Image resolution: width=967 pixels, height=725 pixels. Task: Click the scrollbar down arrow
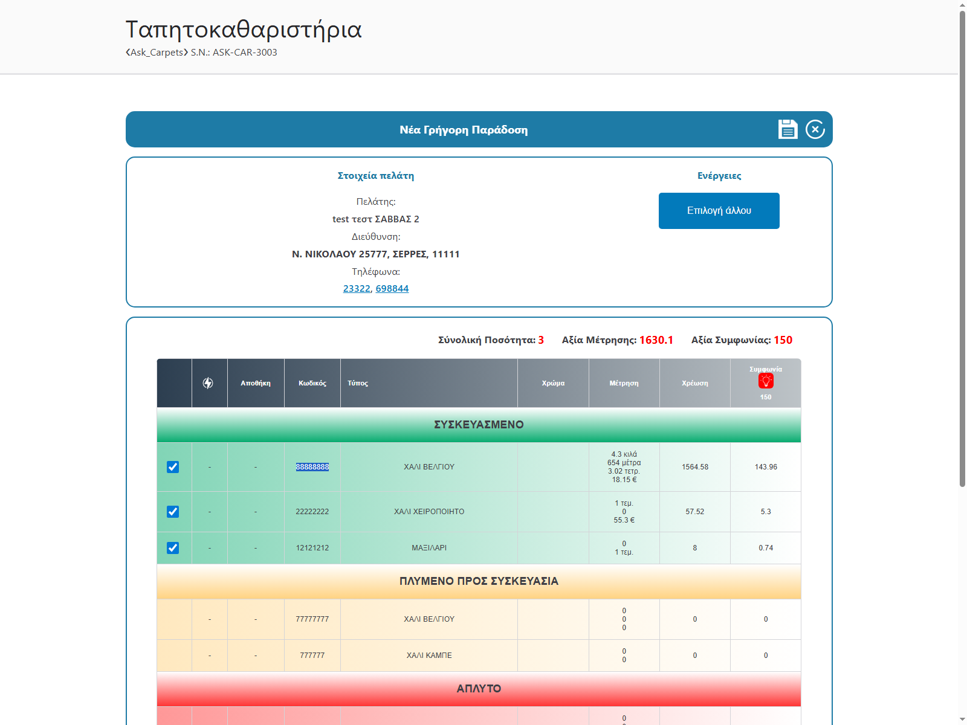(x=962, y=720)
